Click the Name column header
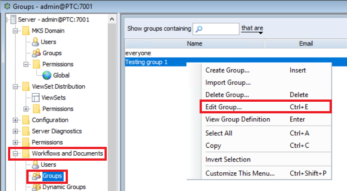Viewport: 347px width, 191px height. pyautogui.click(x=195, y=44)
